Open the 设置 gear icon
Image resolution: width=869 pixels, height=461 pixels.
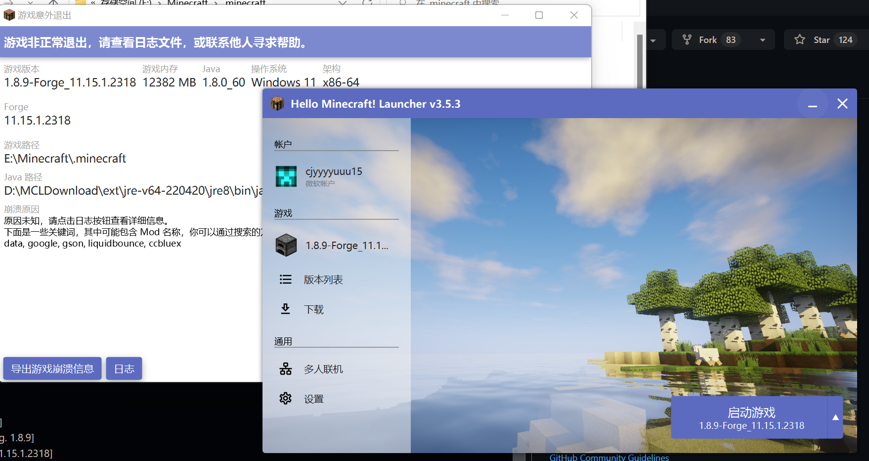[x=285, y=398]
